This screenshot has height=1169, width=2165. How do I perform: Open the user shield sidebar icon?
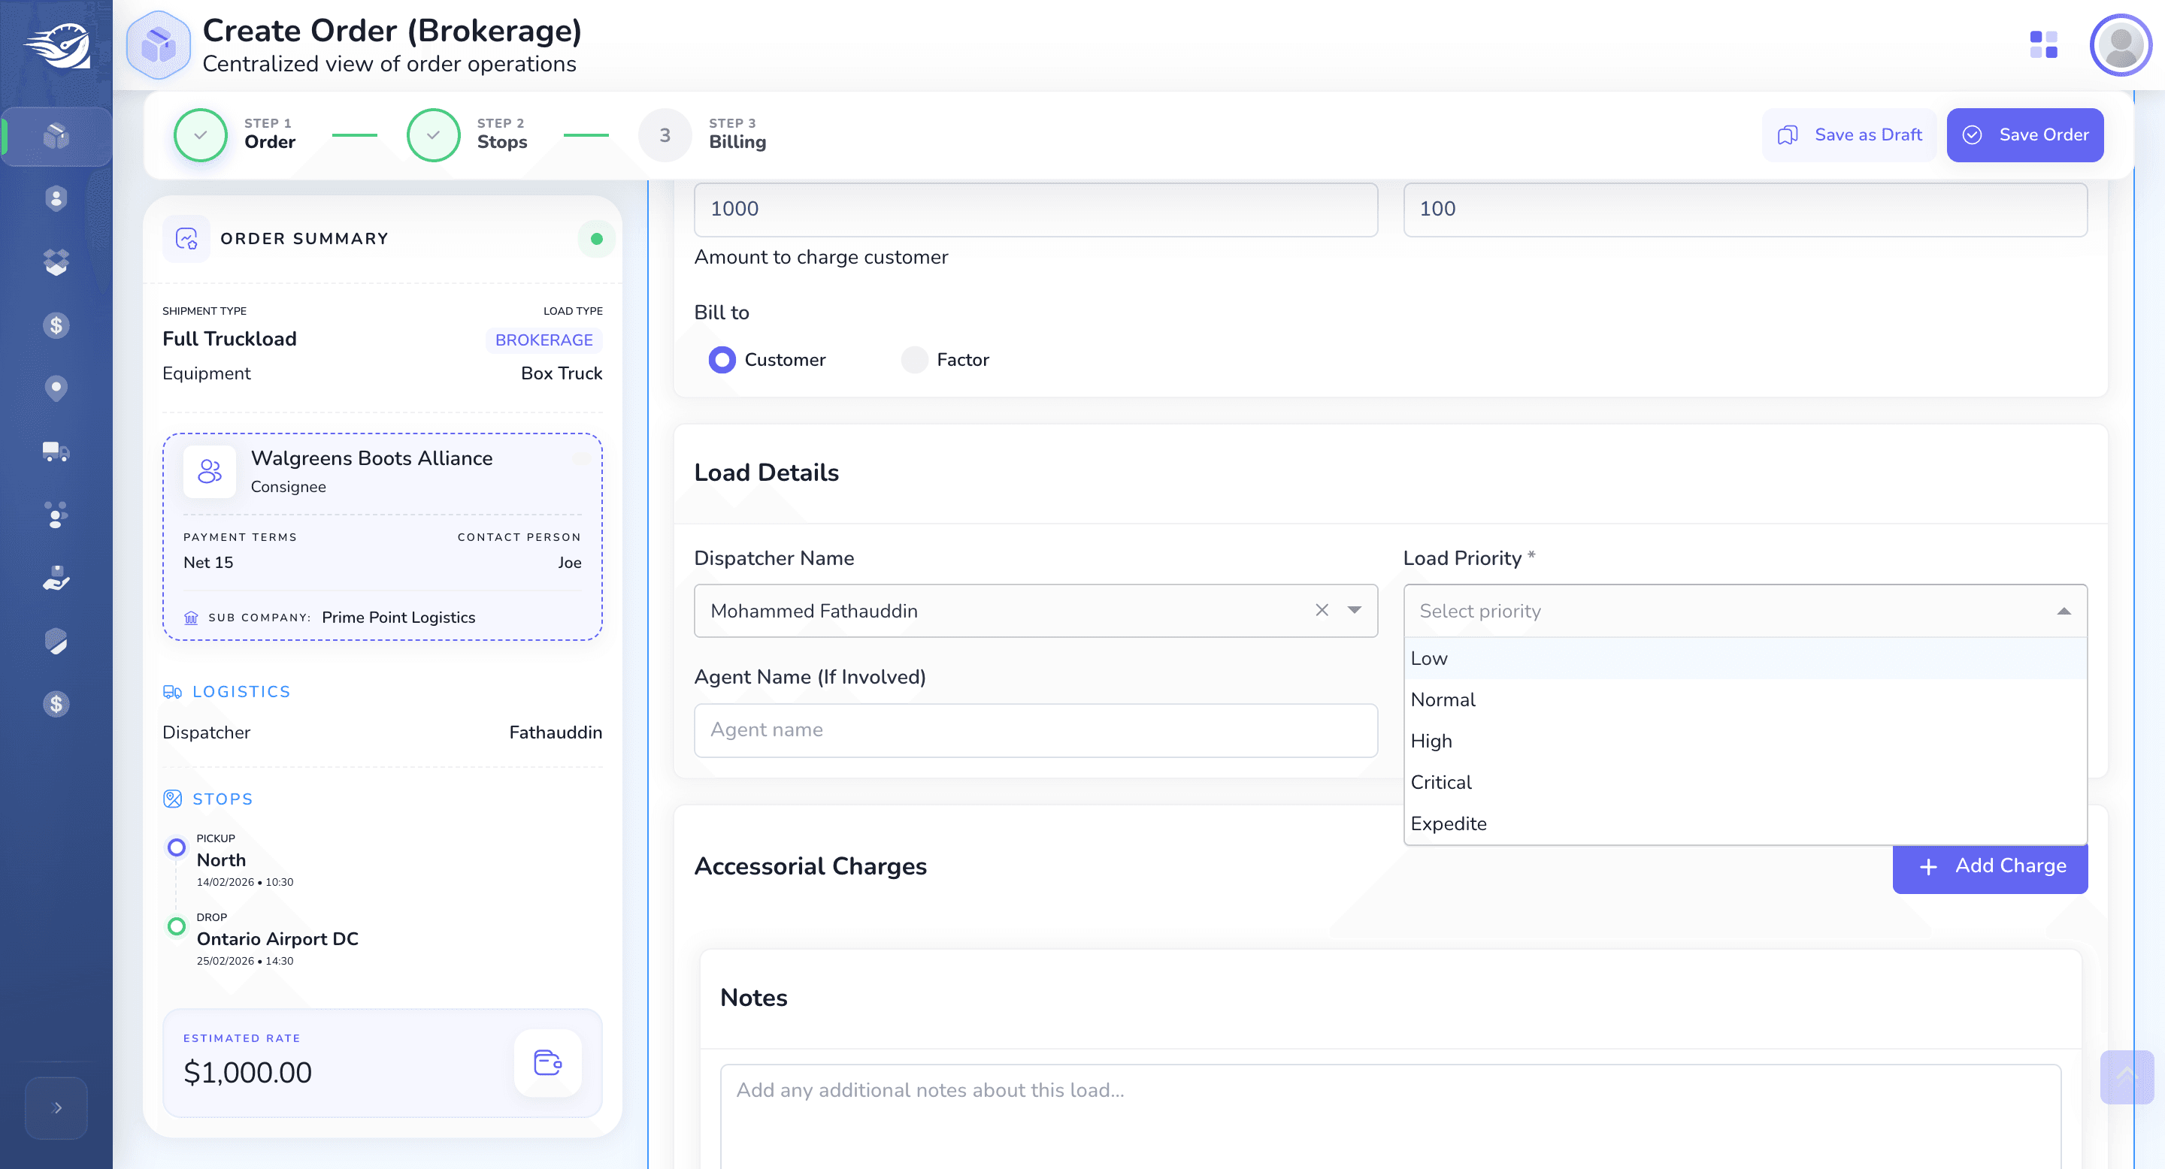(56, 198)
